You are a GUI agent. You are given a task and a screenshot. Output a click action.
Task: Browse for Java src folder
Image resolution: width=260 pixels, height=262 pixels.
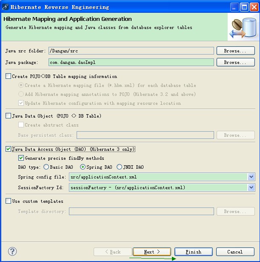[236, 51]
